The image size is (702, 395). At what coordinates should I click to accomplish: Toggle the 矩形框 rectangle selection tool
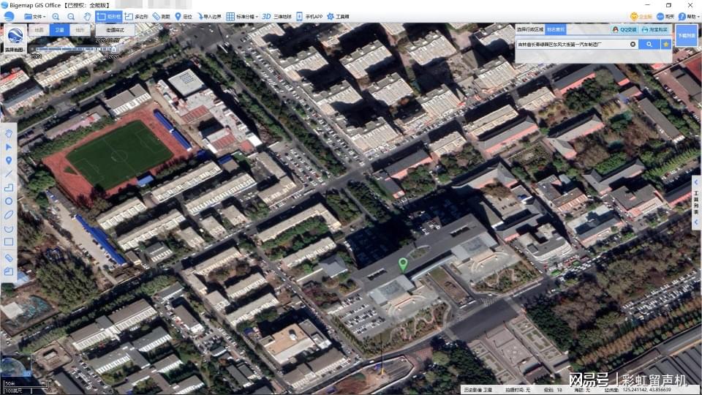108,16
